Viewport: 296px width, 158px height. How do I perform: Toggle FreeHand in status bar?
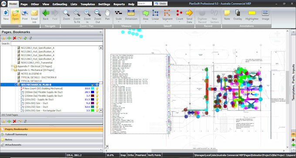coord(141,155)
